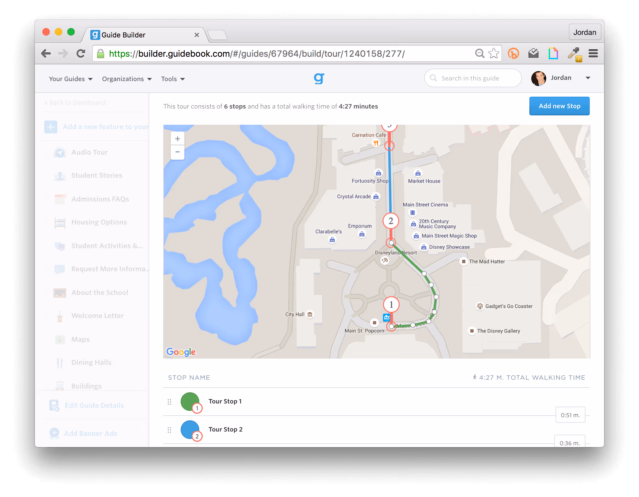Open the Admissions FAQs feature icon

click(x=60, y=199)
